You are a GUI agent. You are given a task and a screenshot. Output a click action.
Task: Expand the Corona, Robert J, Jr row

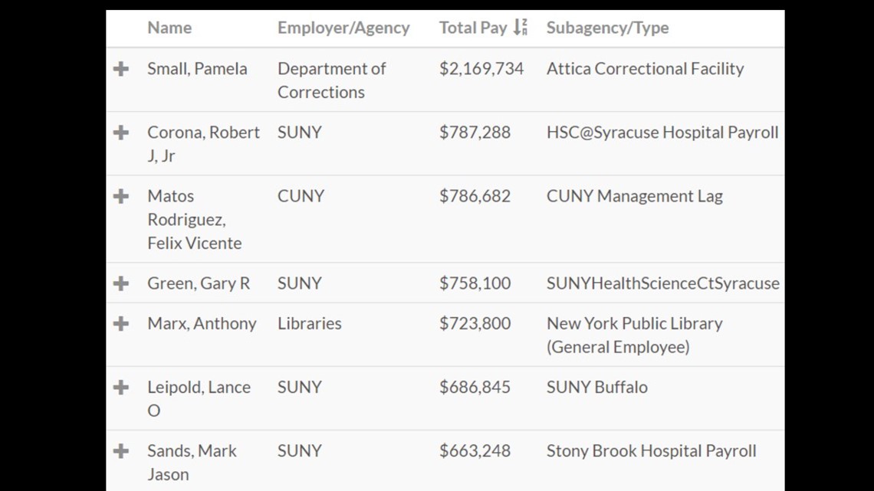pyautogui.click(x=121, y=133)
